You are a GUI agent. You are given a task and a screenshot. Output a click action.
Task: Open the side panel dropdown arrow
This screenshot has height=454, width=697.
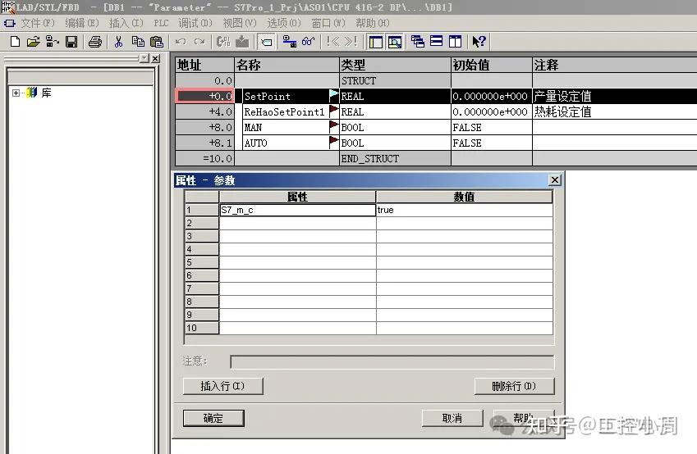(x=144, y=58)
